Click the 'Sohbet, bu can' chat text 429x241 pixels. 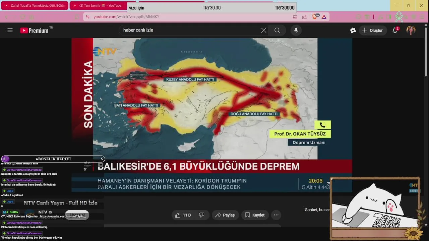coord(317,210)
